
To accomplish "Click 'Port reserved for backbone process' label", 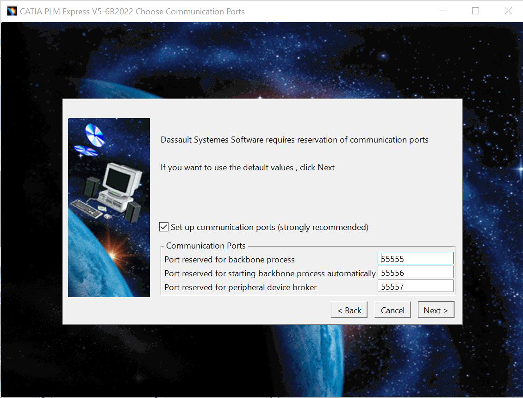I will (230, 260).
